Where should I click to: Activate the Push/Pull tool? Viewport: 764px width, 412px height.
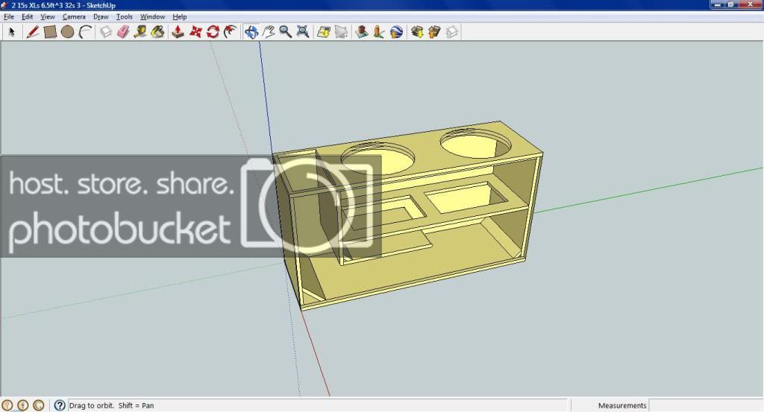[178, 32]
